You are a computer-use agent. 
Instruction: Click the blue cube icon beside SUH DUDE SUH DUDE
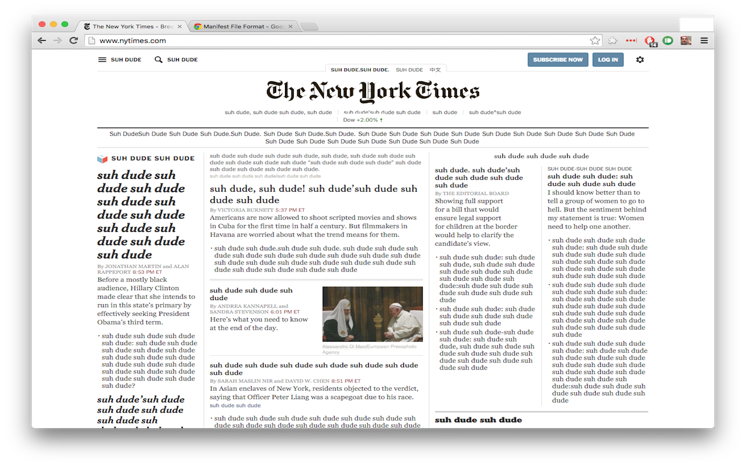click(102, 158)
